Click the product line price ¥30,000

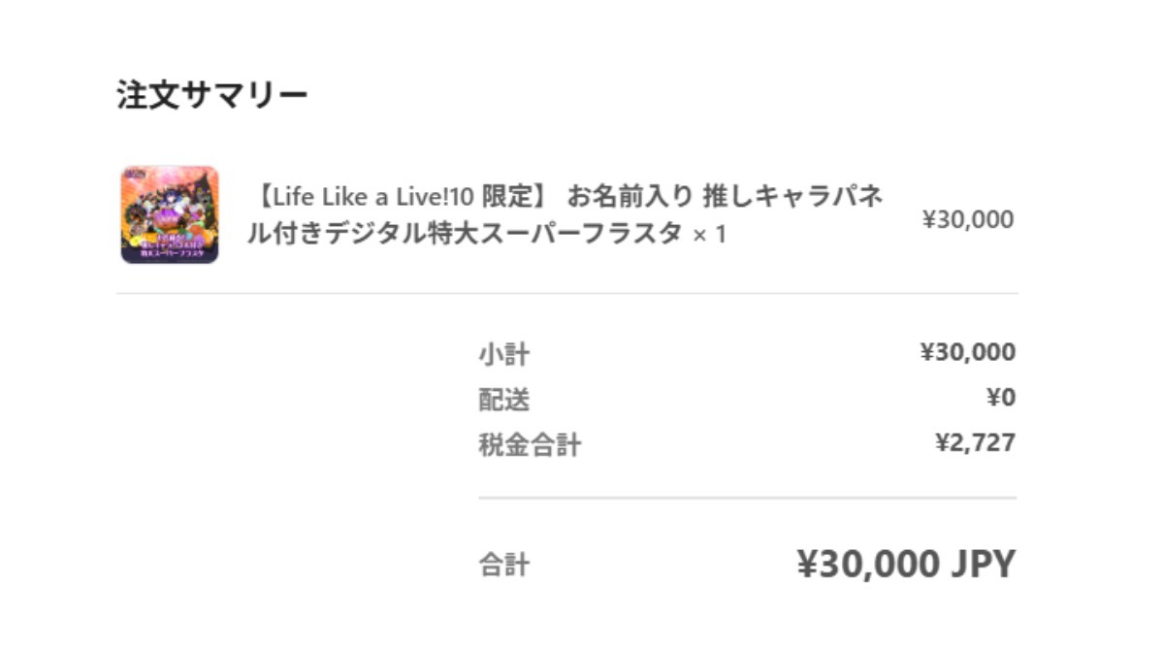tap(967, 219)
